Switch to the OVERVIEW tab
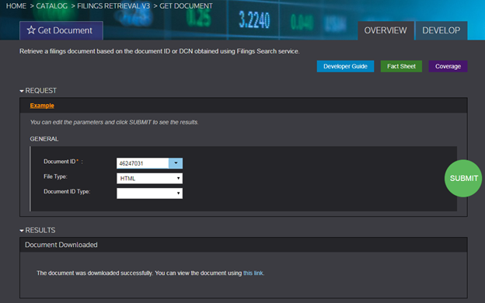The image size is (485, 303). point(386,30)
